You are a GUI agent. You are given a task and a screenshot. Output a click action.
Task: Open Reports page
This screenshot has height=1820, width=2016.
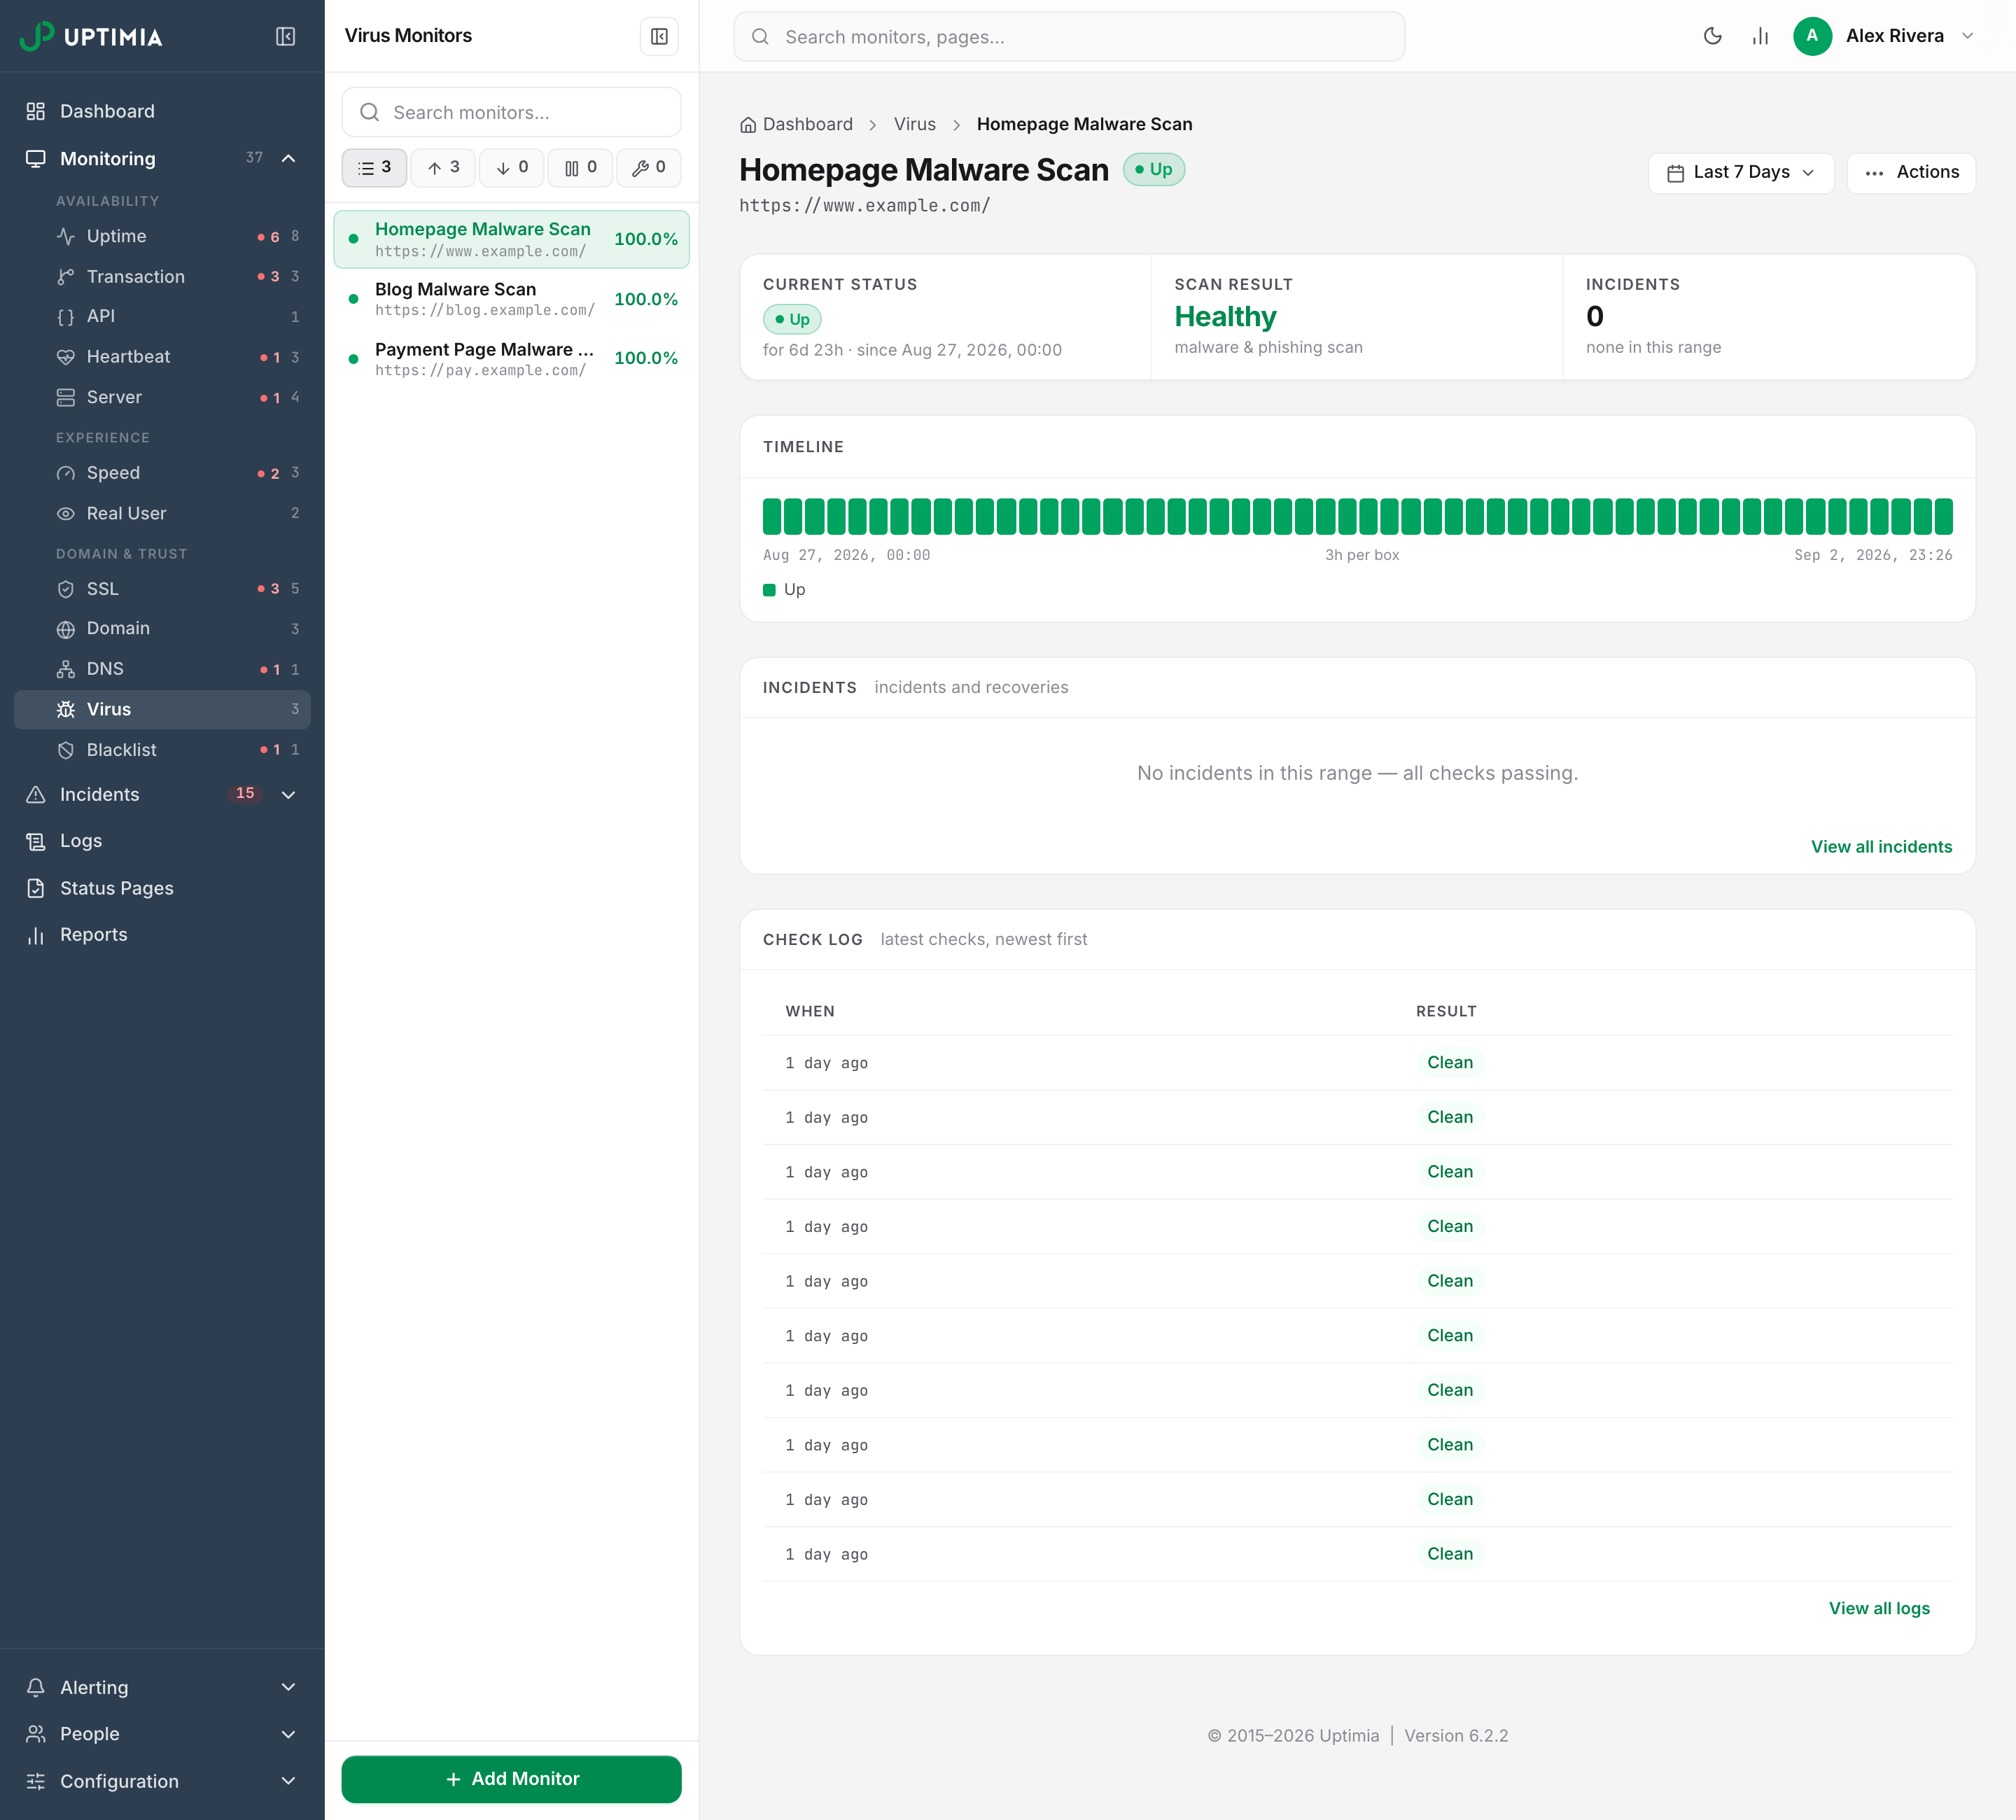(x=162, y=935)
